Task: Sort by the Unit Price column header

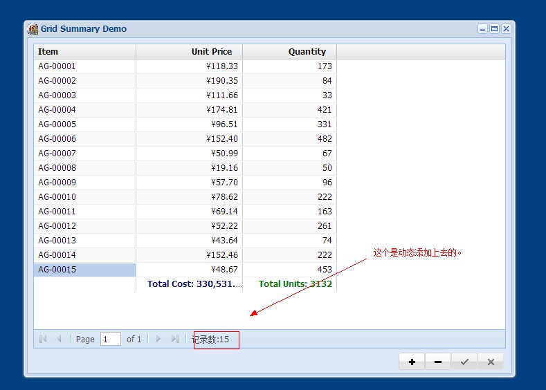Action: click(x=189, y=51)
